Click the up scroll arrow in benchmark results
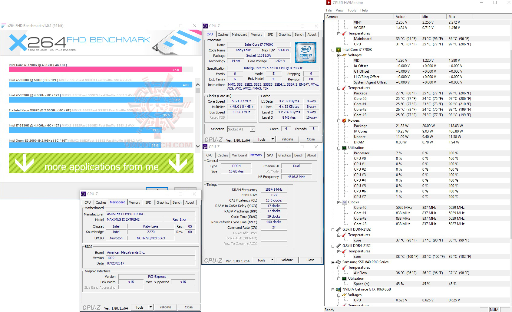 tap(198, 84)
